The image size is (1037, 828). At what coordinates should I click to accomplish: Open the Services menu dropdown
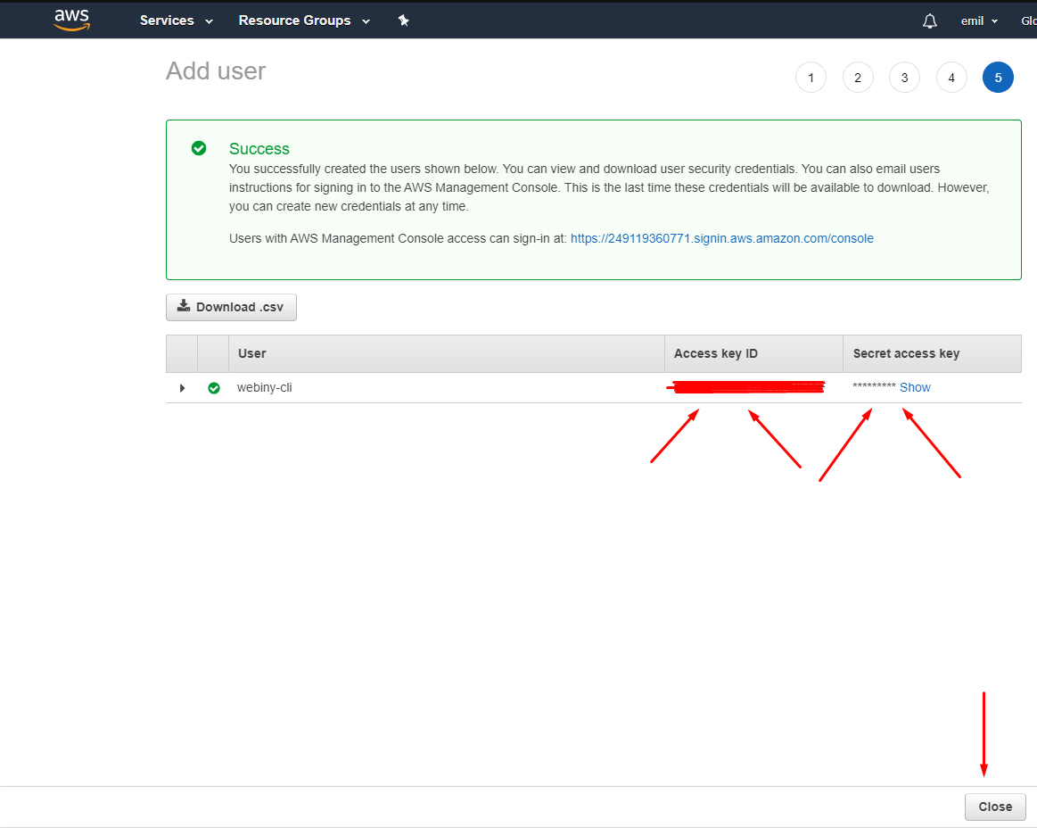pyautogui.click(x=175, y=20)
